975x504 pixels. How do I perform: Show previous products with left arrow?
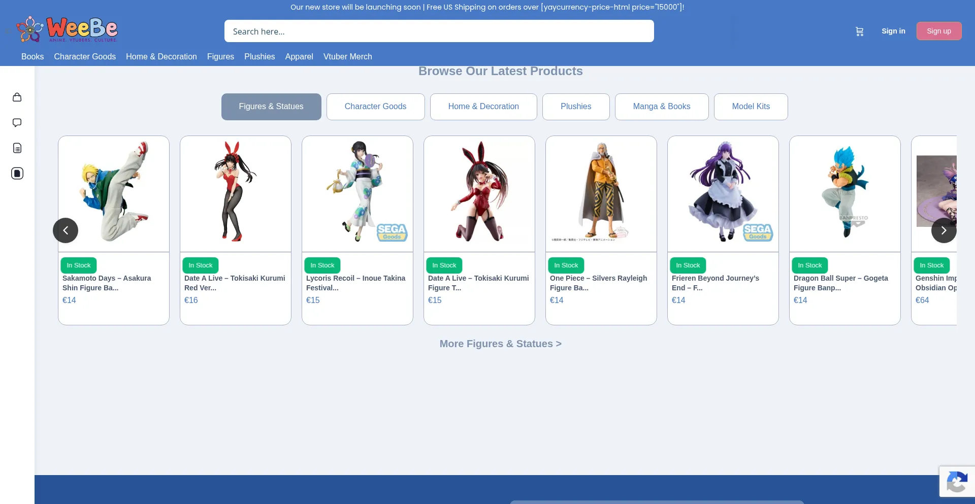coord(66,230)
